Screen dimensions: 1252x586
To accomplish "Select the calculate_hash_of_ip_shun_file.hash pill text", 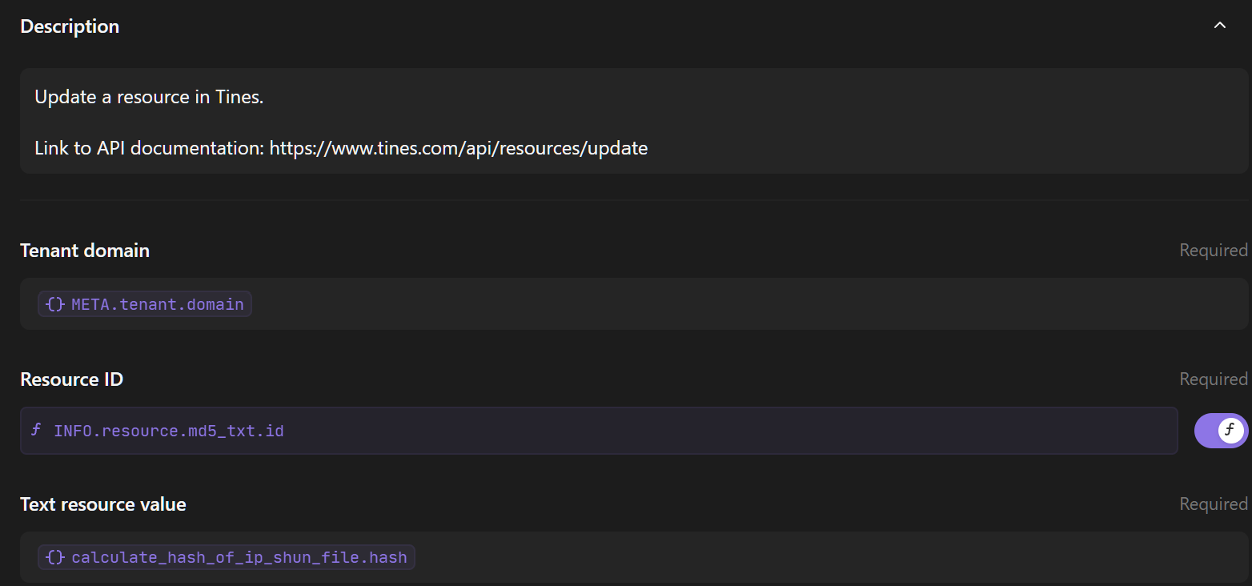I will pyautogui.click(x=239, y=557).
